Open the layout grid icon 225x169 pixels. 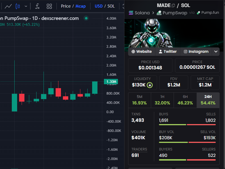49,6
